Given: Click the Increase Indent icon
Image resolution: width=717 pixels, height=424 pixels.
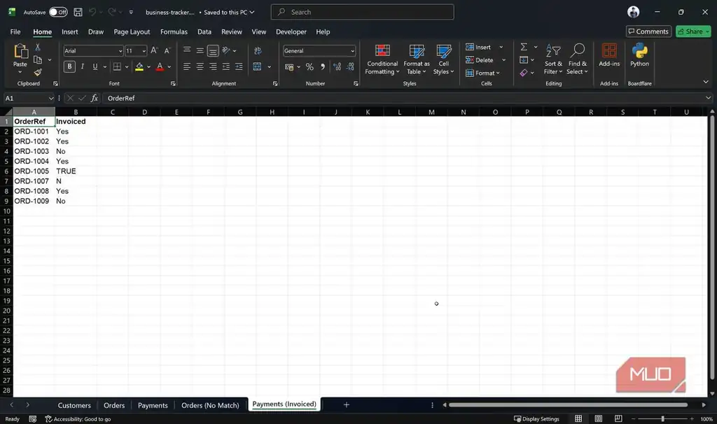Looking at the screenshot, I should [239, 66].
